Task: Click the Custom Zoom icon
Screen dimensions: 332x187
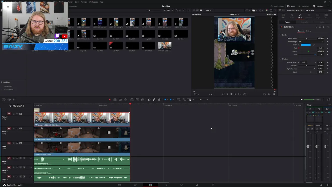Action: [x=190, y=99]
